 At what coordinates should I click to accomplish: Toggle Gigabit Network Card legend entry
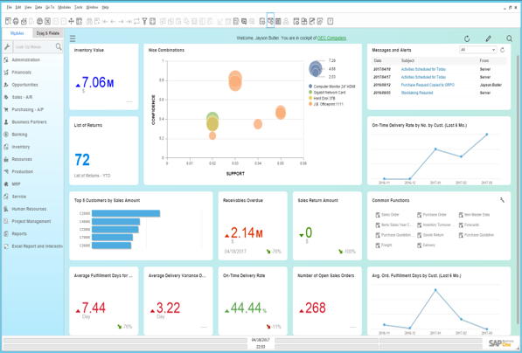click(x=327, y=92)
